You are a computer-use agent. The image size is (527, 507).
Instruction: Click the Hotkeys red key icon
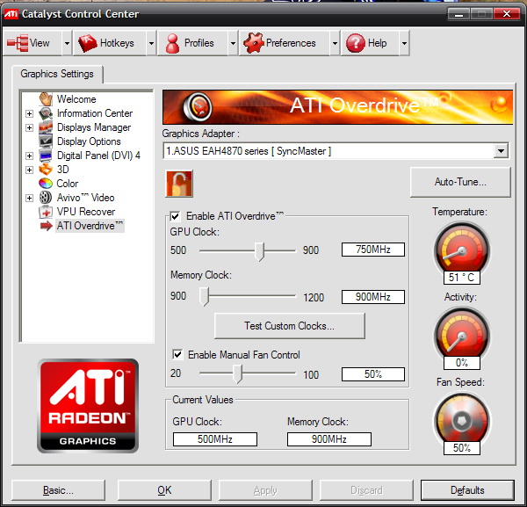coord(87,43)
